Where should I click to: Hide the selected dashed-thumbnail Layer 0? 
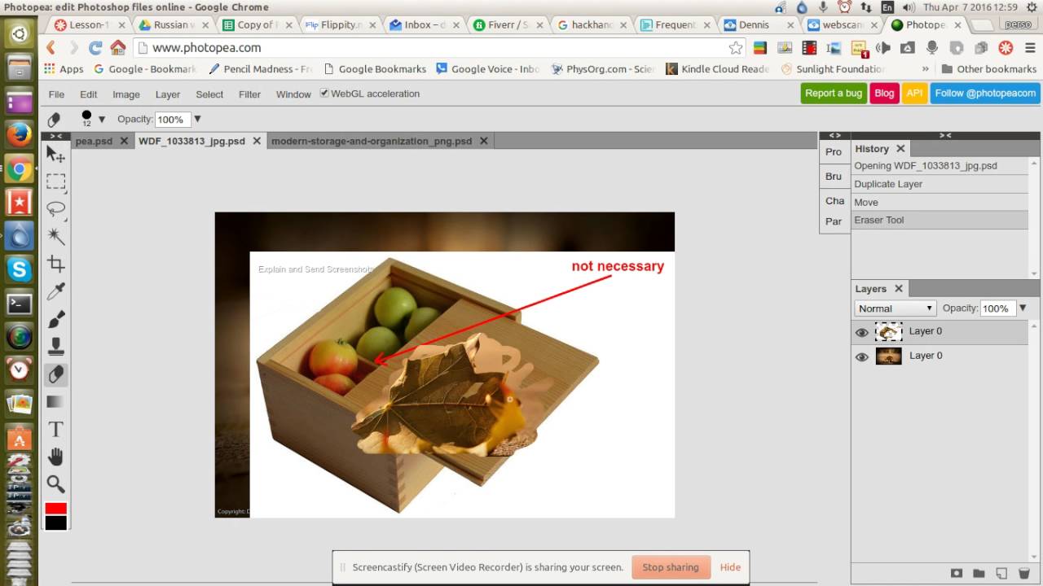[861, 332]
